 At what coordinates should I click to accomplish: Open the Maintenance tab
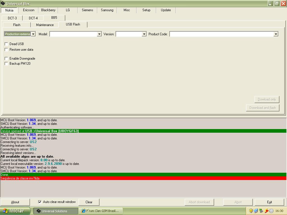click(45, 25)
